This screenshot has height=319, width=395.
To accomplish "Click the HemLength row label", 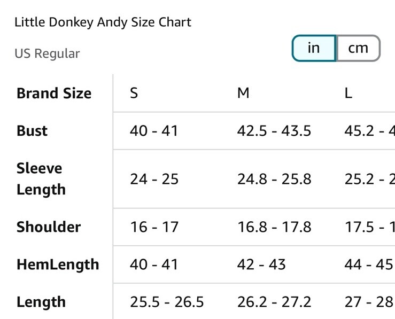I will [58, 264].
